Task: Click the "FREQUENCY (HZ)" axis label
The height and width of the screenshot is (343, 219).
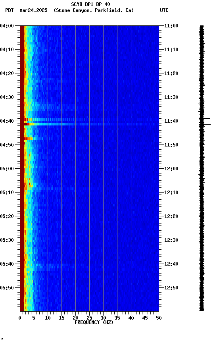Action: 94,322
